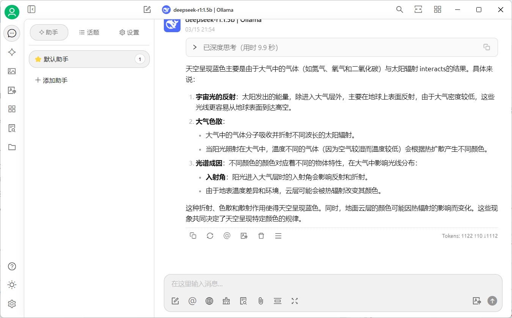Open the message more-options menu icon
This screenshot has height=318, width=512.
click(278, 236)
